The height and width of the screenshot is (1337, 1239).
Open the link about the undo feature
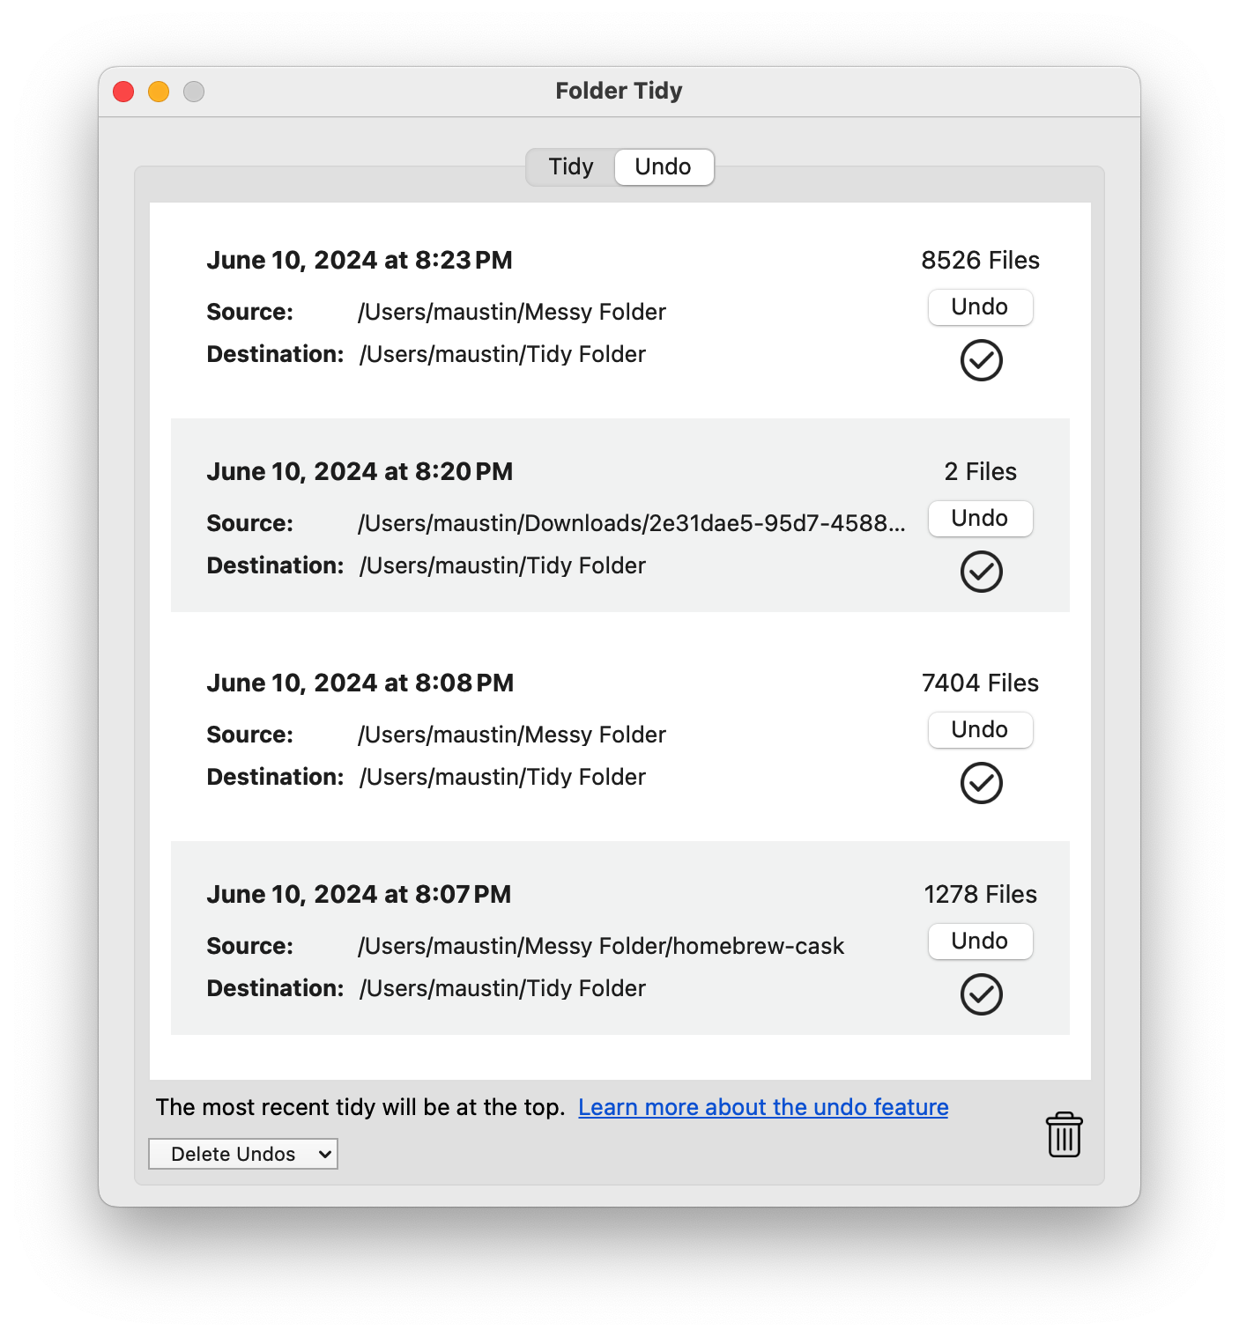762,1107
